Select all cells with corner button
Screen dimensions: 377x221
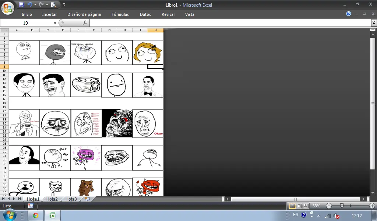point(4,30)
